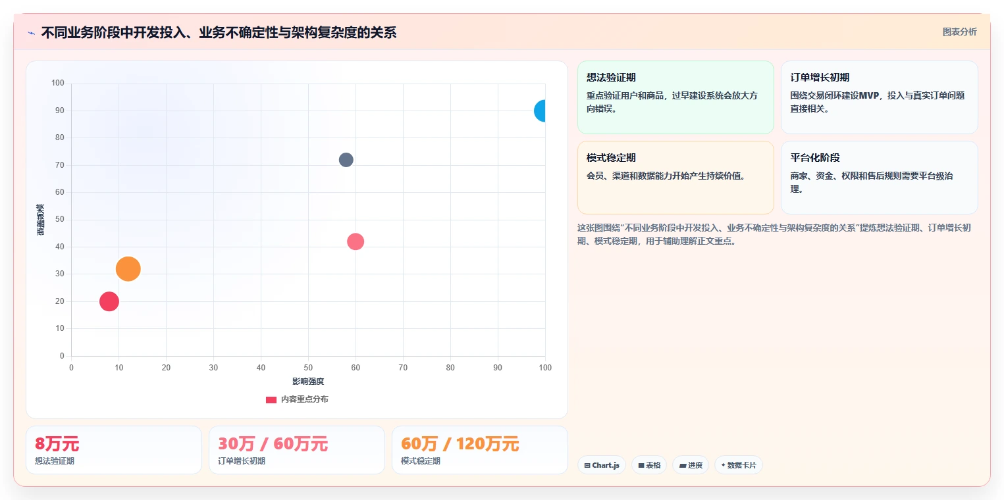1004x500 pixels.
Task: Select the Chart.js tag
Action: pyautogui.click(x=602, y=465)
